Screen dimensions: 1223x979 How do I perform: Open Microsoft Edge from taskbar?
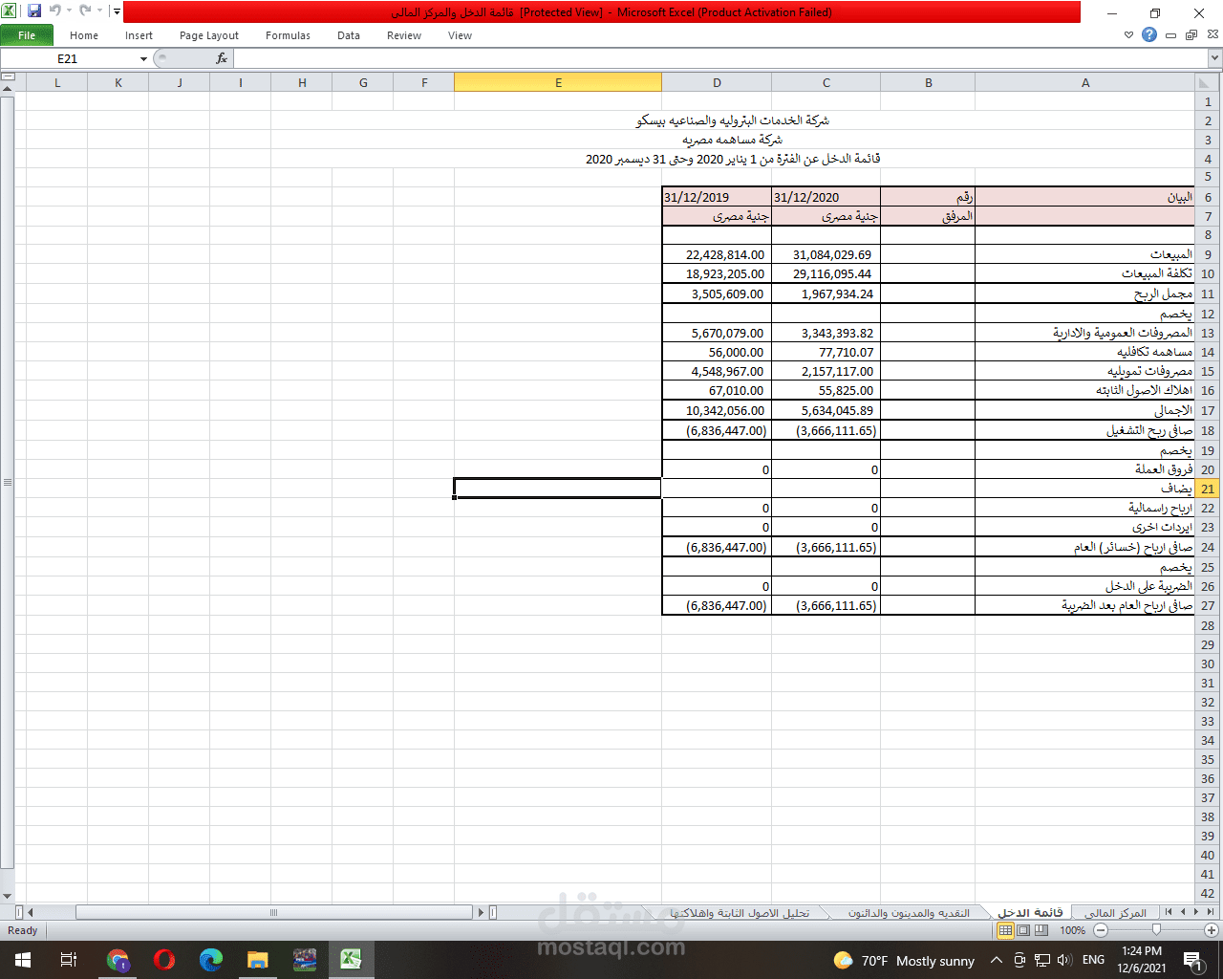[x=211, y=960]
